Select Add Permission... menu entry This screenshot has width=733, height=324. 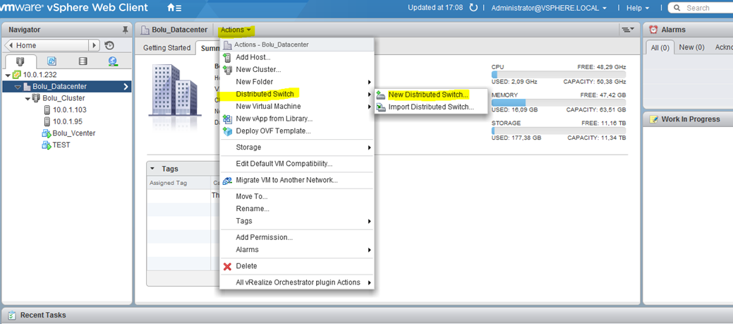[297, 237]
